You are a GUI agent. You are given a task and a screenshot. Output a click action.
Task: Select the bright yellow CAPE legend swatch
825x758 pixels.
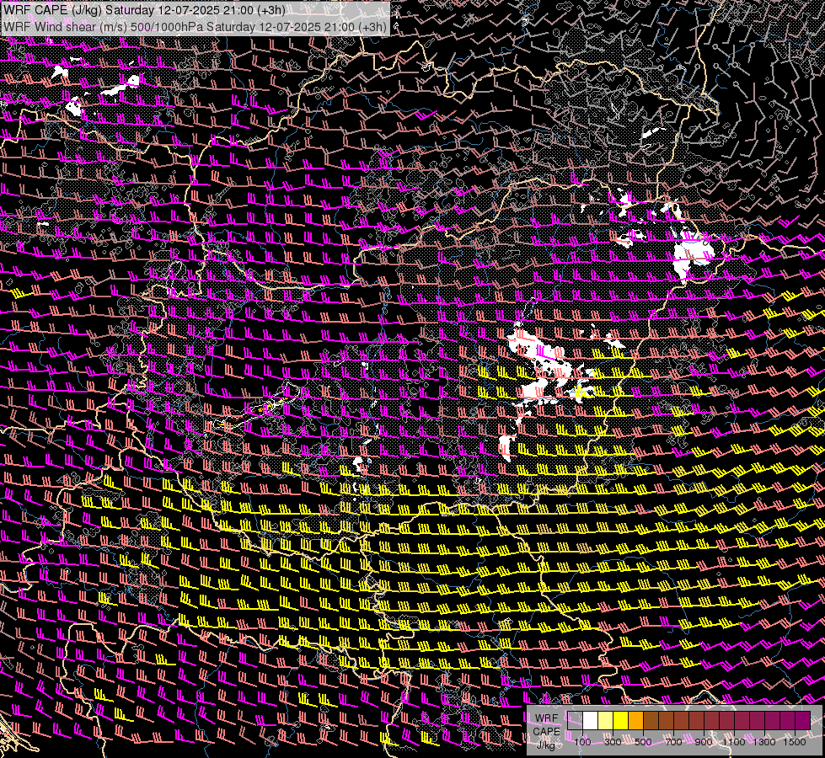point(620,720)
